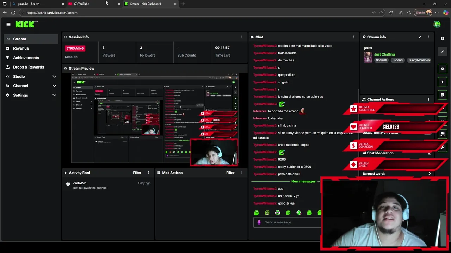
Task: Click the info icon in right rail
Action: [x=443, y=38]
